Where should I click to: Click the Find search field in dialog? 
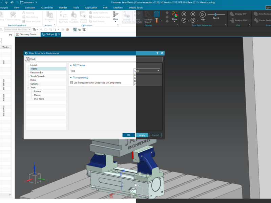pos(99,59)
